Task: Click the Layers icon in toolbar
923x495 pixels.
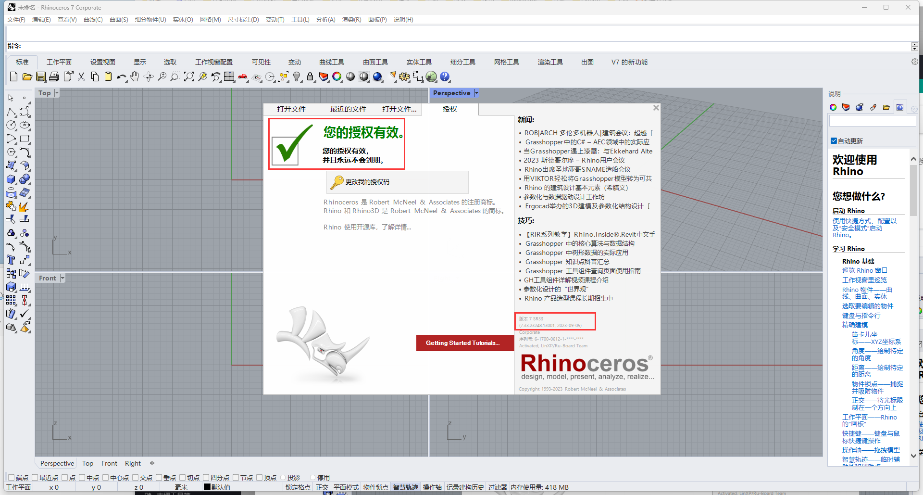Action: pos(324,77)
